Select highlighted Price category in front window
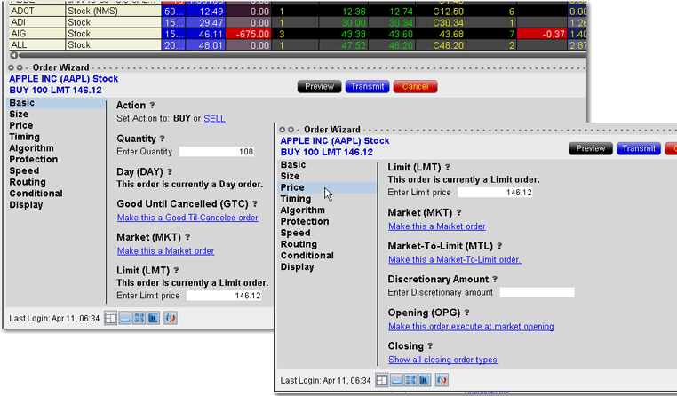677x396 pixels. 327,187
